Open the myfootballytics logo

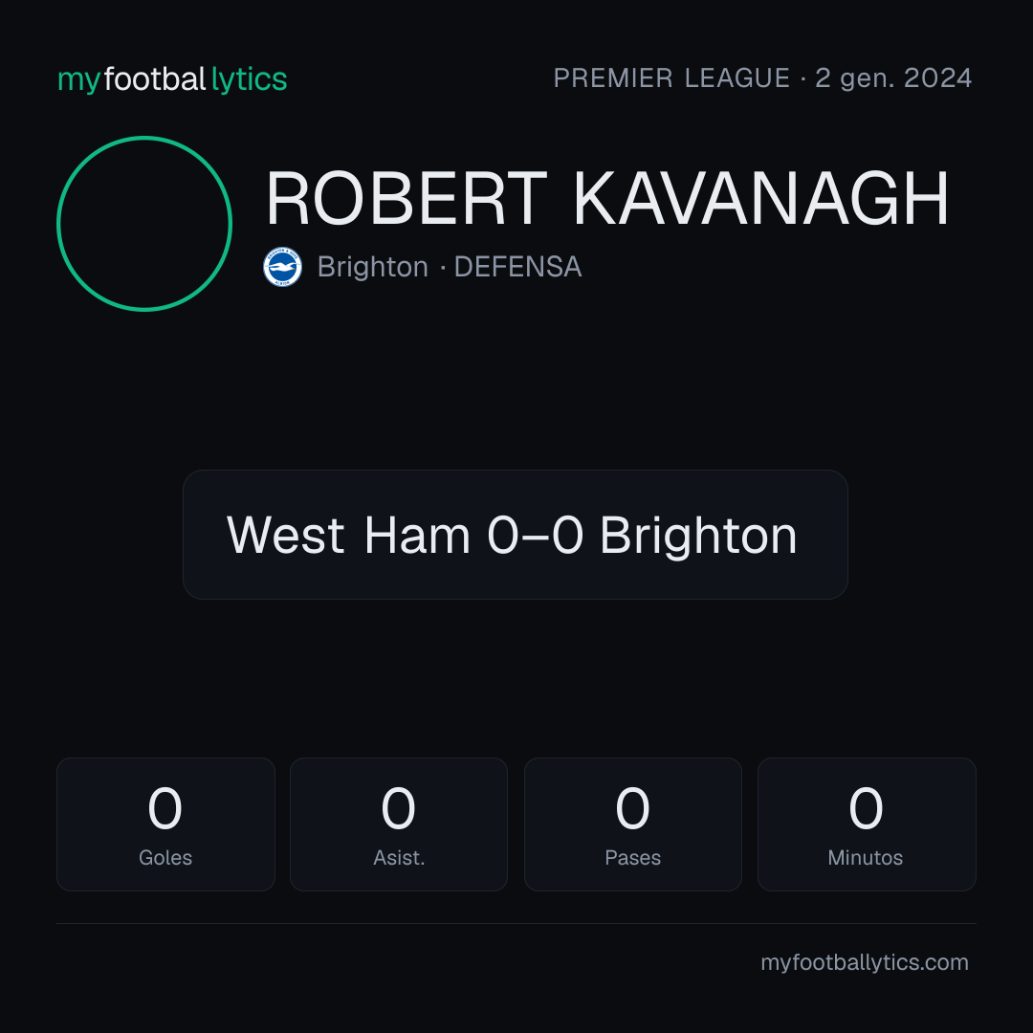[x=172, y=79]
